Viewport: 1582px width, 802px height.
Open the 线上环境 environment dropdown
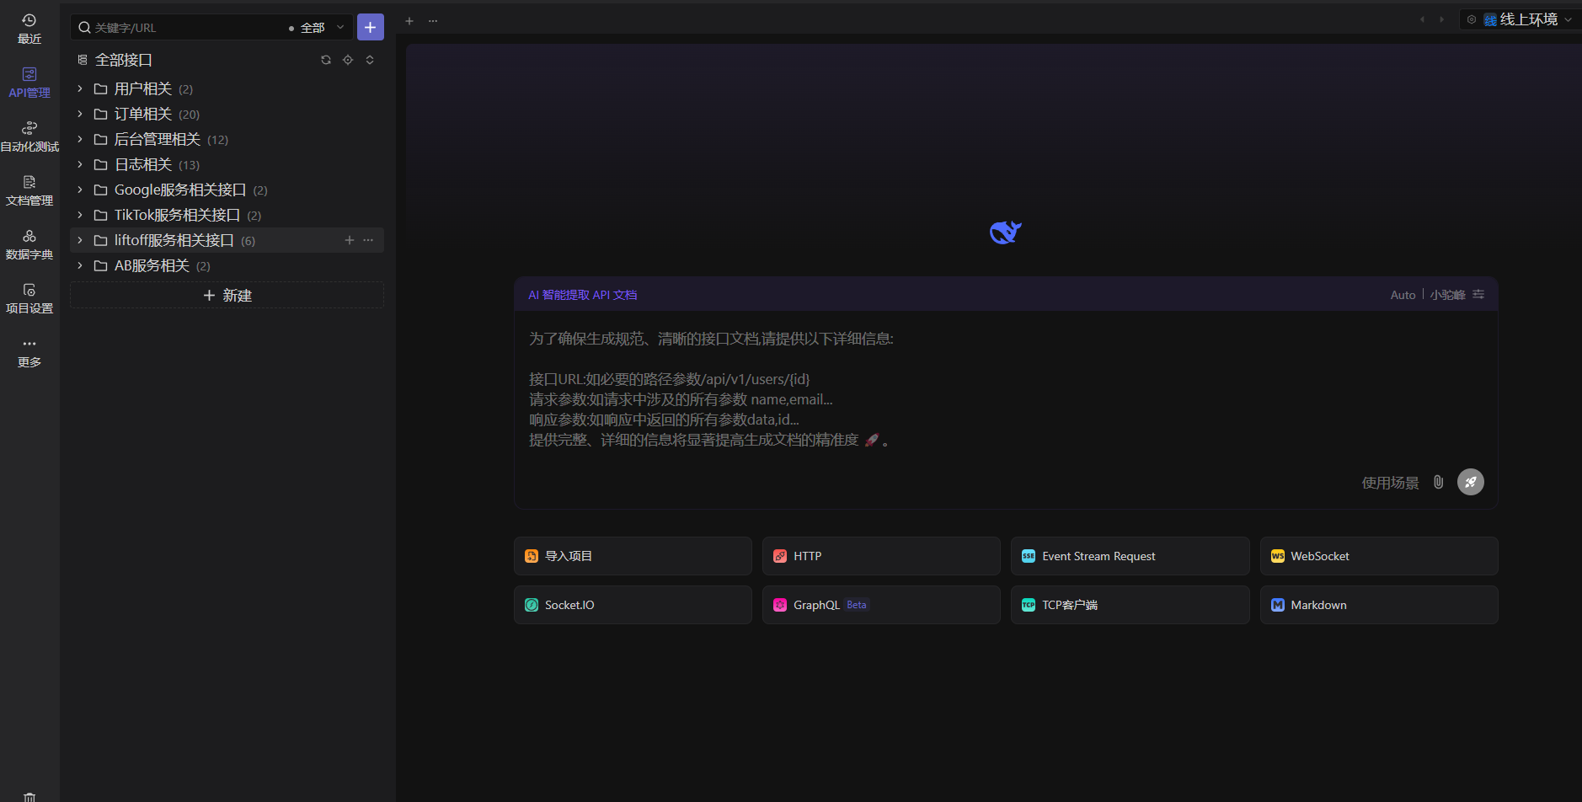tap(1529, 19)
